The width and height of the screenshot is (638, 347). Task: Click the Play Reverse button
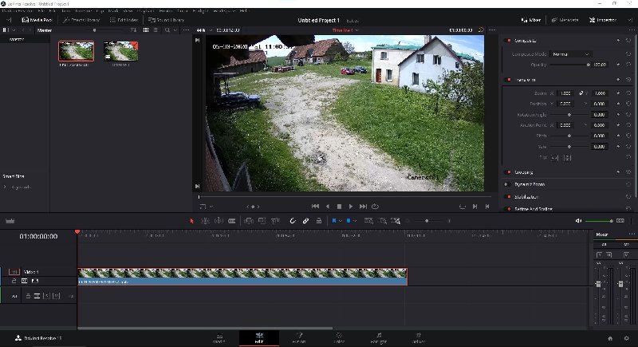[328, 207]
